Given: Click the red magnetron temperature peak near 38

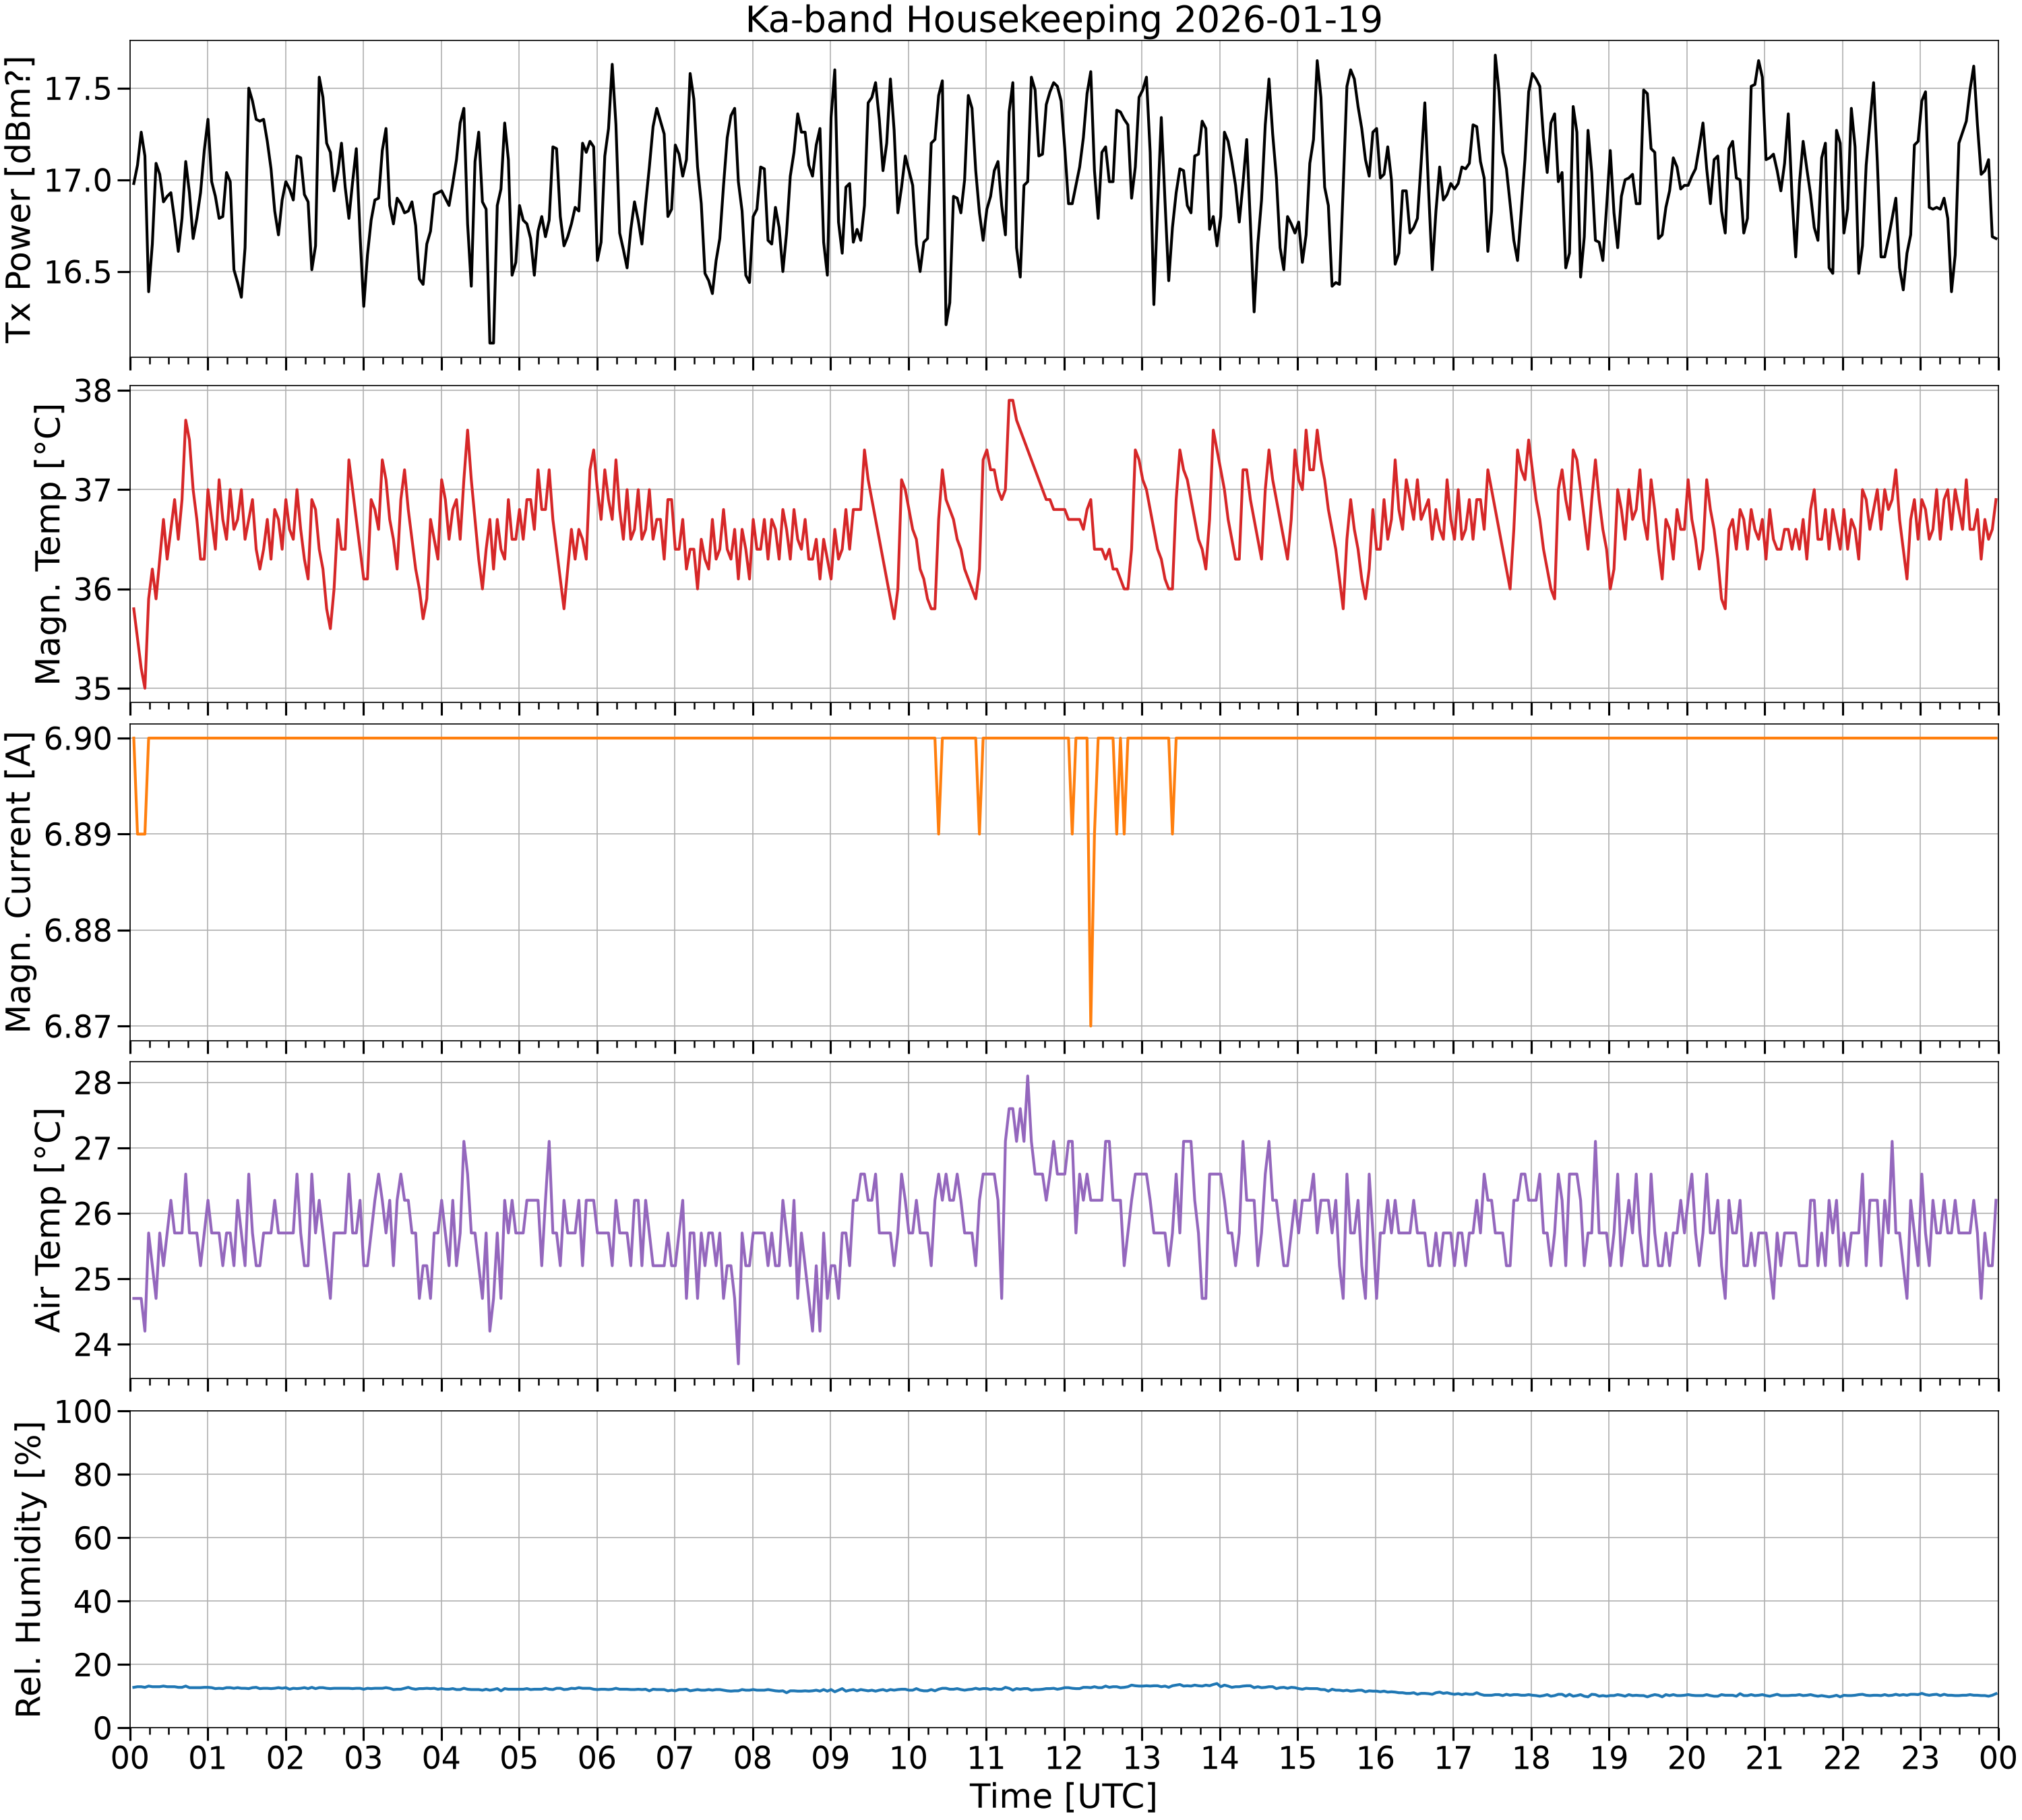Looking at the screenshot, I should click(x=1011, y=401).
